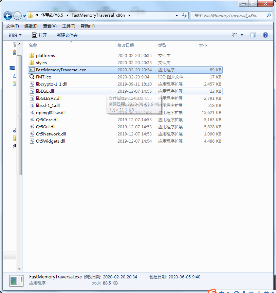Select the styles folder name
This screenshot has width=276, height=293.
pyautogui.click(x=41, y=62)
